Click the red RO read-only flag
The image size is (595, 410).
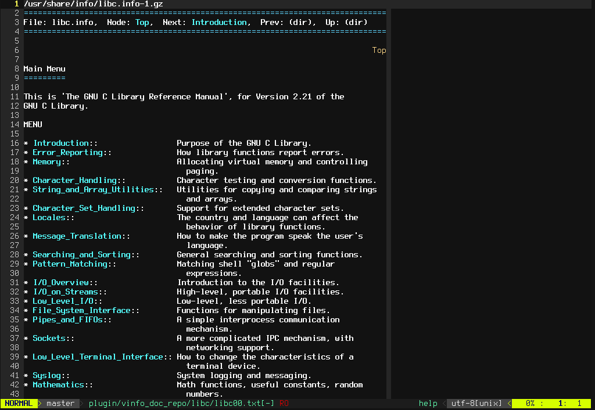click(284, 404)
